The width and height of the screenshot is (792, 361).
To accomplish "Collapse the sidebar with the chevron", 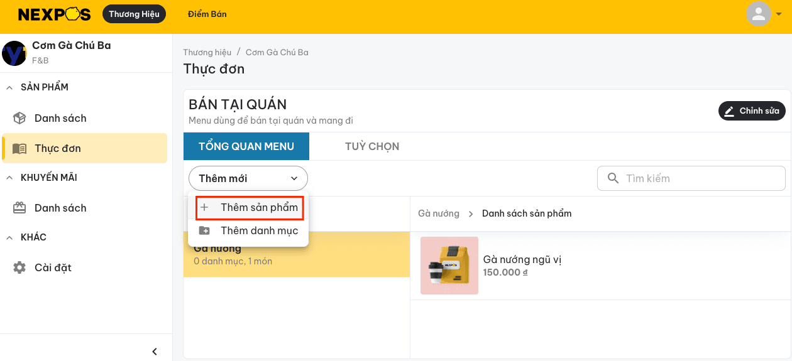I will point(155,352).
